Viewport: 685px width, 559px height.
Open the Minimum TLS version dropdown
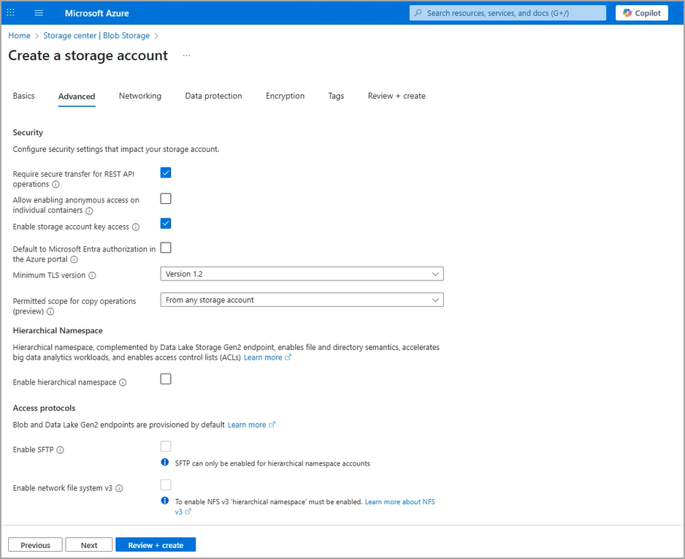(302, 274)
